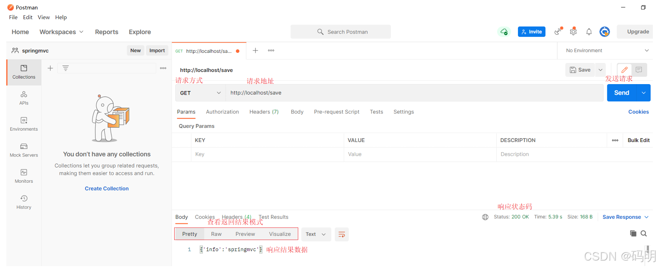This screenshot has width=658, height=268.
Task: Click the plus icon to add collection
Action: (50, 68)
